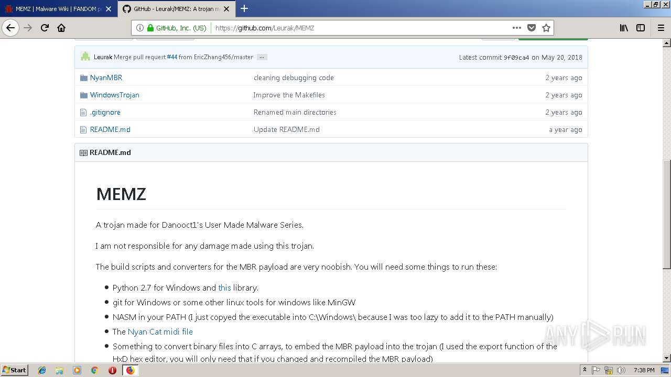Reload the current GitHub page
This screenshot has width=671, height=377.
[45, 28]
